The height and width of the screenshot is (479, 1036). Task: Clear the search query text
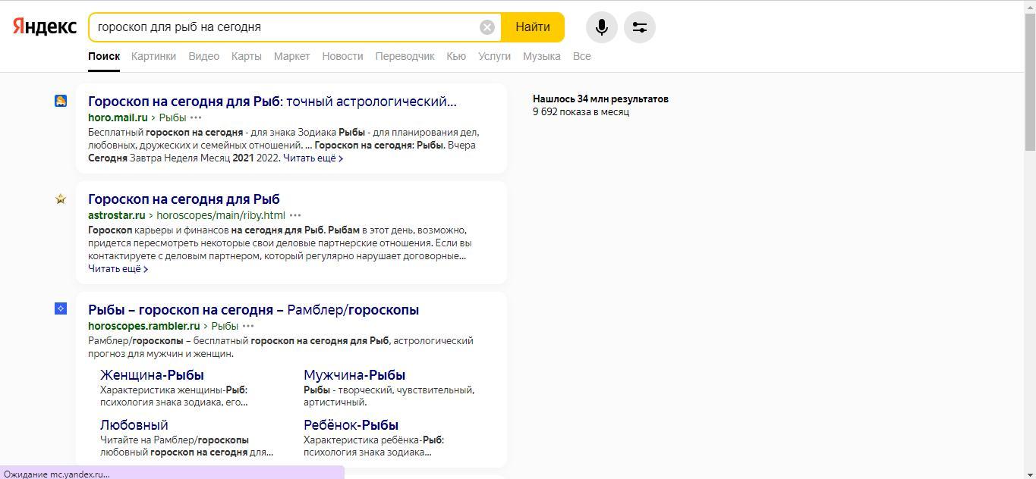(487, 27)
